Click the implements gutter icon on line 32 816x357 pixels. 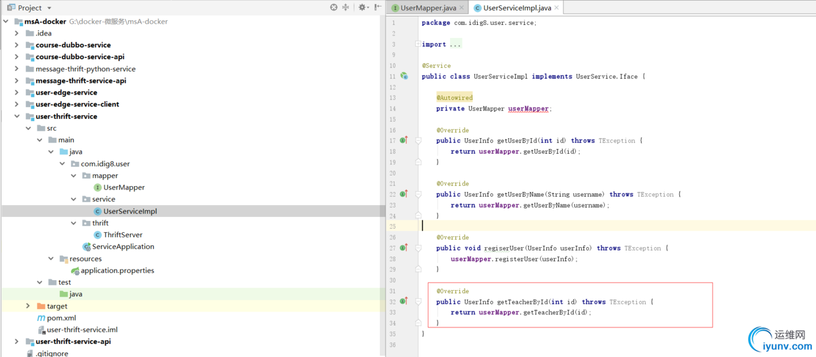(404, 302)
